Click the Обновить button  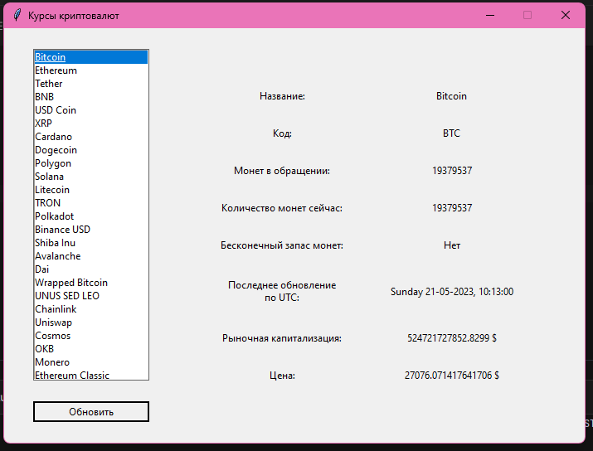[x=91, y=412]
